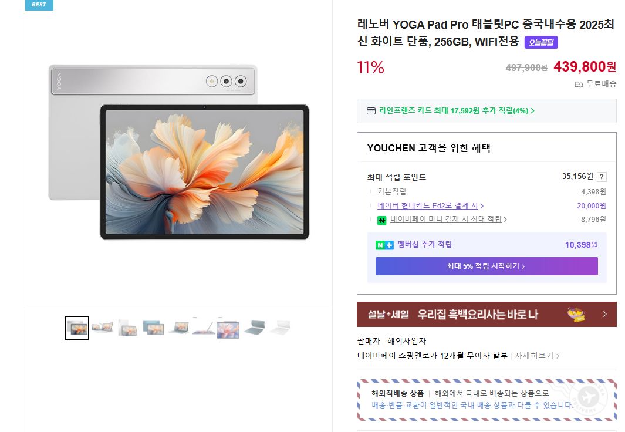Click the main YOGA Pad Pro product image

pyautogui.click(x=178, y=152)
